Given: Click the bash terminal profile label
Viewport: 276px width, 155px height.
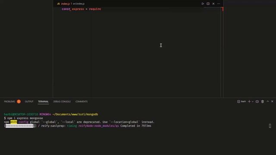Looking at the screenshot, I should point(243,102).
